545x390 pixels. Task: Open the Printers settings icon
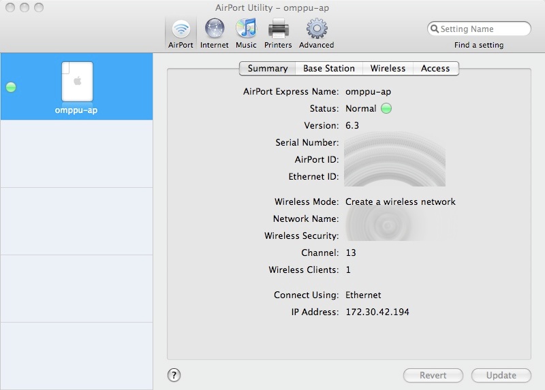[x=278, y=33]
